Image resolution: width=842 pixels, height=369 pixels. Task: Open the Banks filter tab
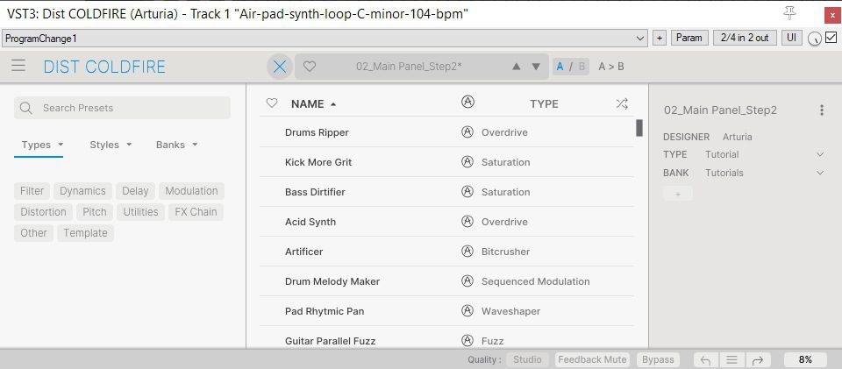click(176, 145)
